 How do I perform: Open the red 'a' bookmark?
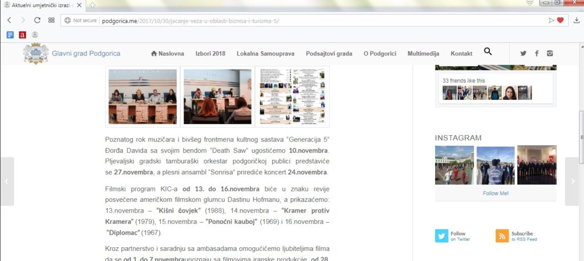(22, 35)
